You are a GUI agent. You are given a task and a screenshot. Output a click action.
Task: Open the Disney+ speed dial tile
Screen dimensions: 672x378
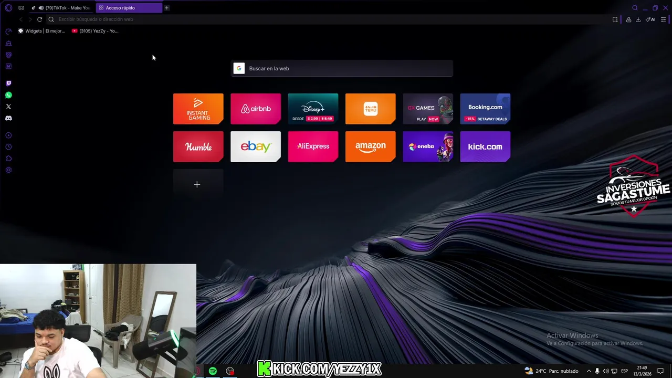pos(313,109)
